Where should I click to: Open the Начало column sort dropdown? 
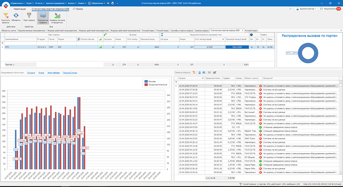(202, 78)
